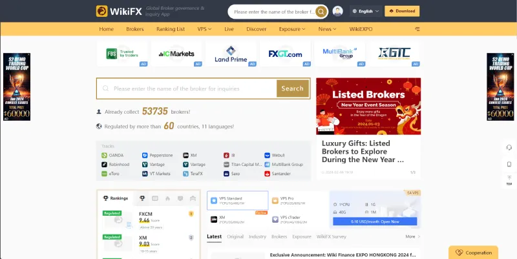517x259 pixels.
Task: Open the Listed Brokers New Year banner
Action: point(368,106)
